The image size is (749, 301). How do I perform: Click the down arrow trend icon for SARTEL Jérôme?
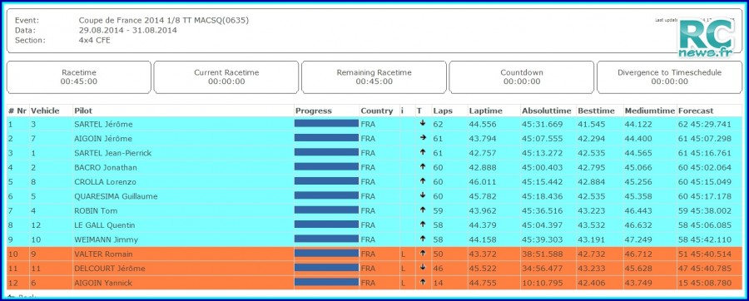(x=422, y=124)
